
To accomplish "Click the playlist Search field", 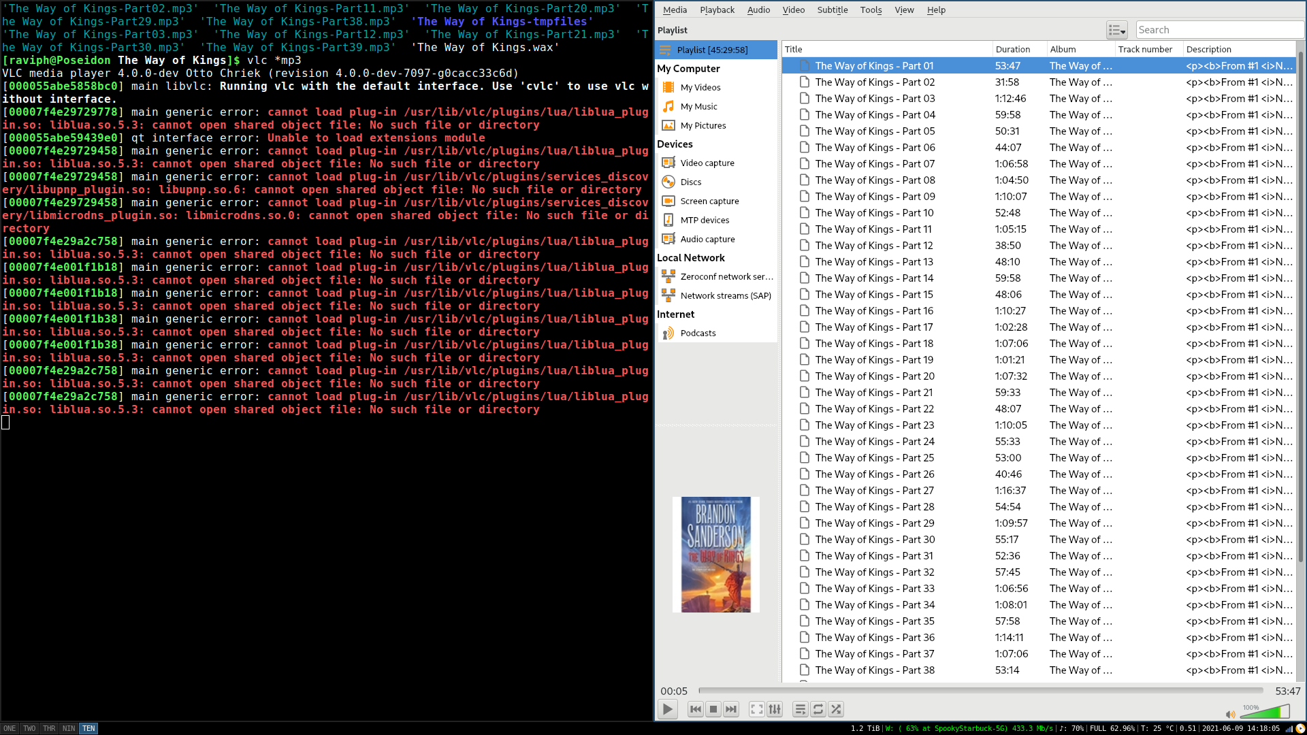I will [1219, 30].
